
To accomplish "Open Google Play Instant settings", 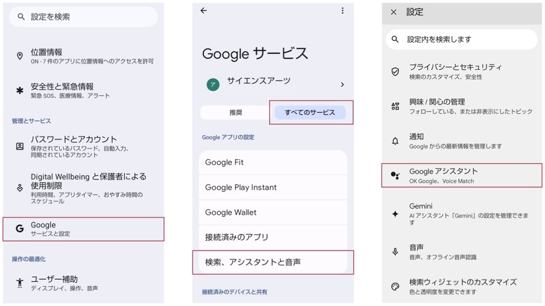I will pos(273,188).
